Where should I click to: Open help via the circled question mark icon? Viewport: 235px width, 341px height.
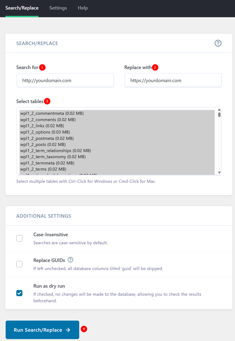[x=218, y=43]
